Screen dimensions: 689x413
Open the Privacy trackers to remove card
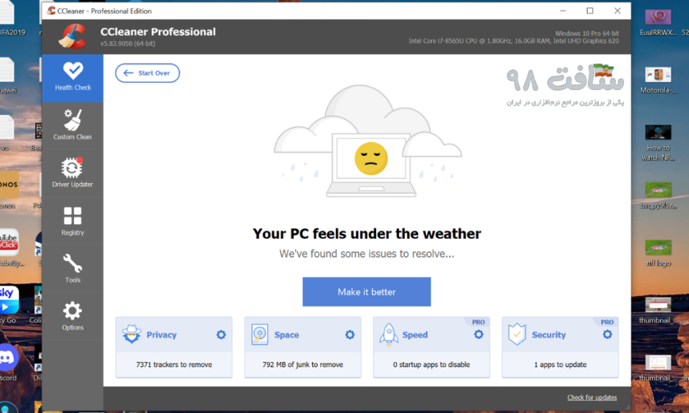174,365
